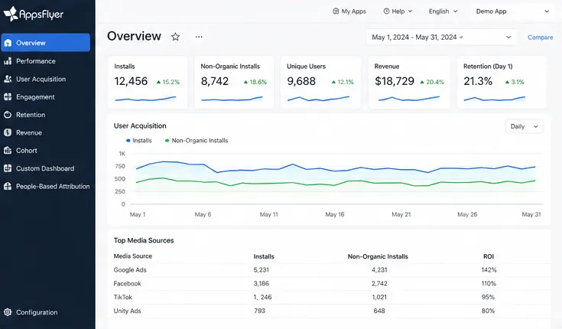Click the My Apps icon in header
The image size is (562, 329).
(336, 11)
